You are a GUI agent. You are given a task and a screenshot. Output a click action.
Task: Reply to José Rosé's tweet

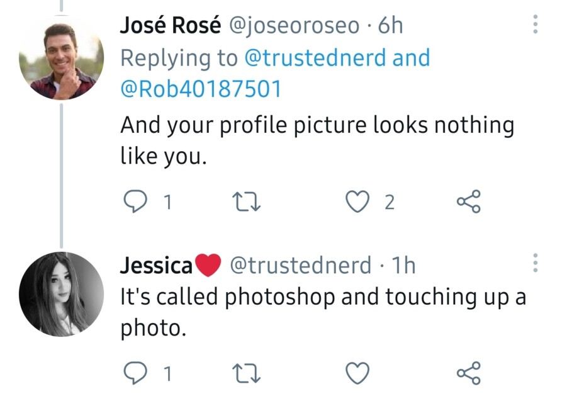135,201
